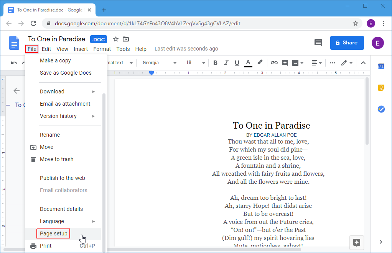Open Google Tasks from the side panel

tap(381, 109)
